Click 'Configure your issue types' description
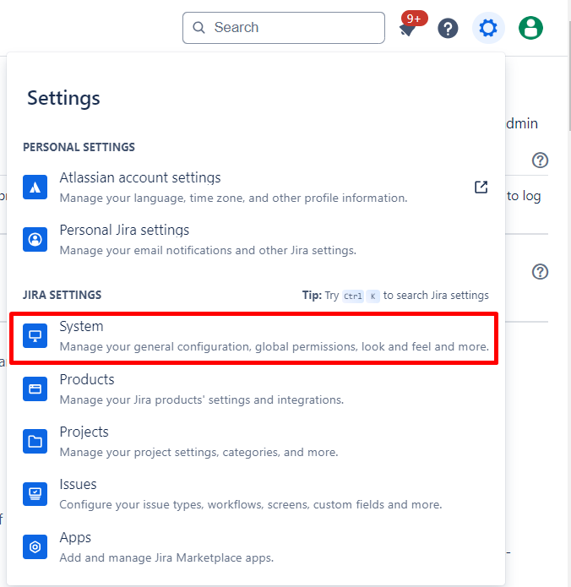 [251, 504]
